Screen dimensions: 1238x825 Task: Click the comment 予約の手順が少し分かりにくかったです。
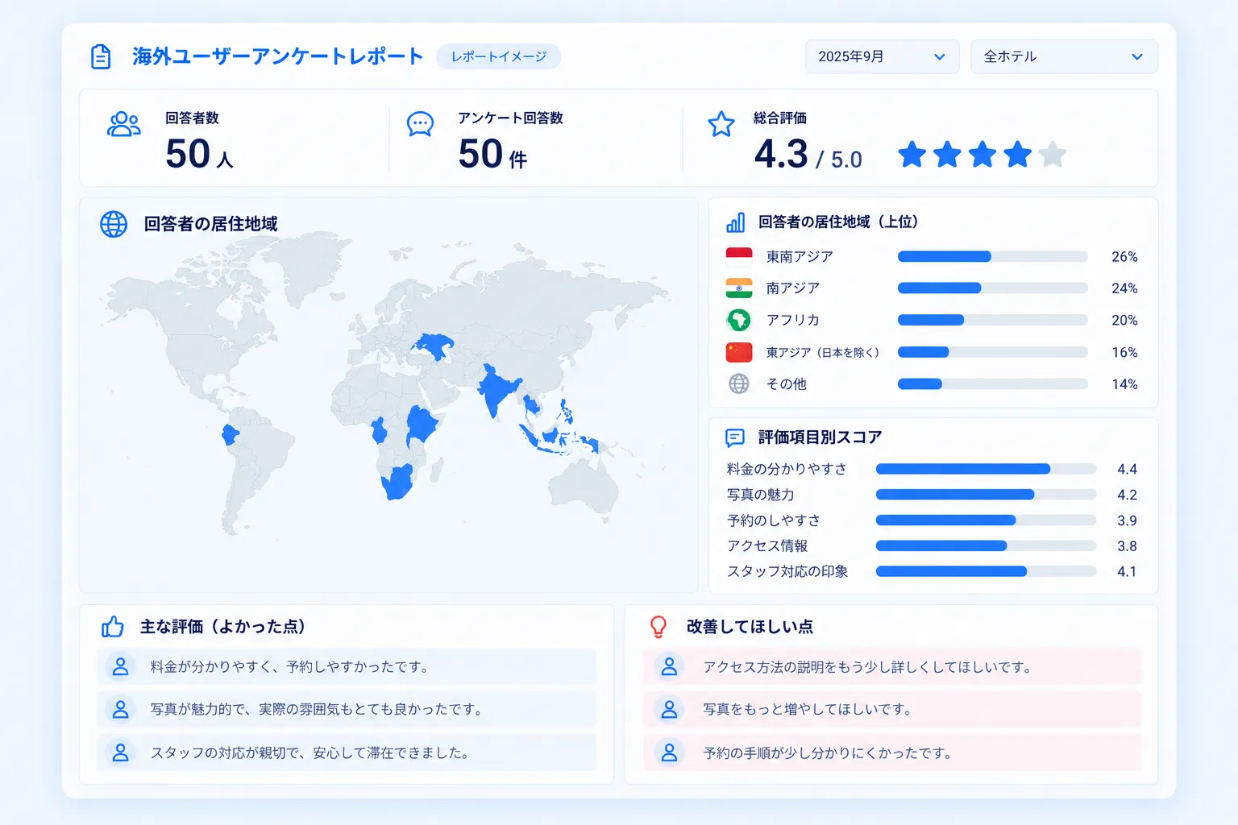829,753
